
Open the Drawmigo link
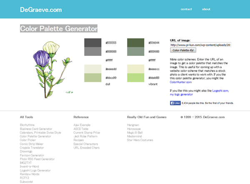pyautogui.click(x=26, y=152)
